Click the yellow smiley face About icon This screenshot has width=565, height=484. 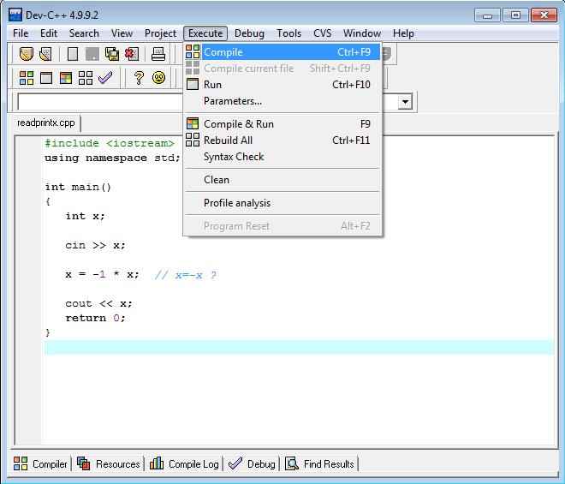tap(158, 78)
